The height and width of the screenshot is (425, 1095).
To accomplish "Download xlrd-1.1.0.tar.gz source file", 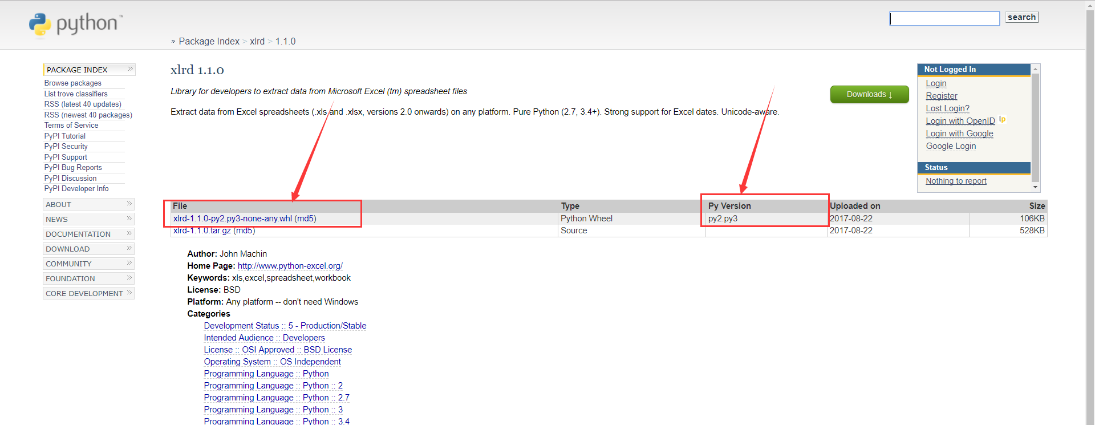I will click(x=202, y=230).
